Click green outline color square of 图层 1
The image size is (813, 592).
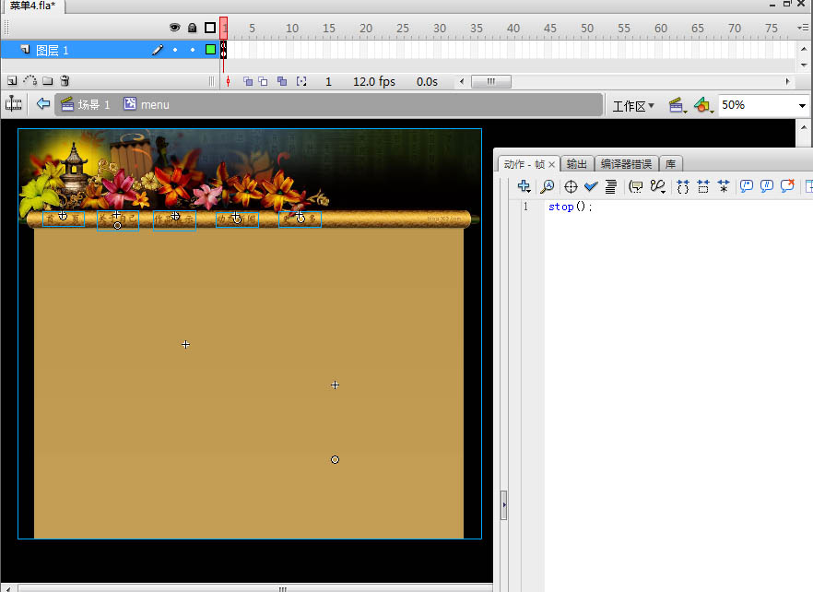[210, 49]
